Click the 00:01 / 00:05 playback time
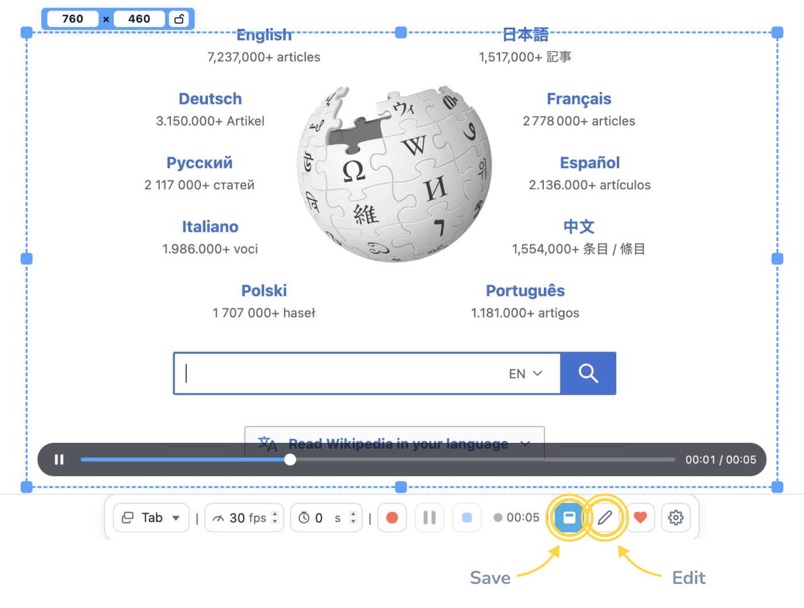This screenshot has height=608, width=804. coord(721,459)
